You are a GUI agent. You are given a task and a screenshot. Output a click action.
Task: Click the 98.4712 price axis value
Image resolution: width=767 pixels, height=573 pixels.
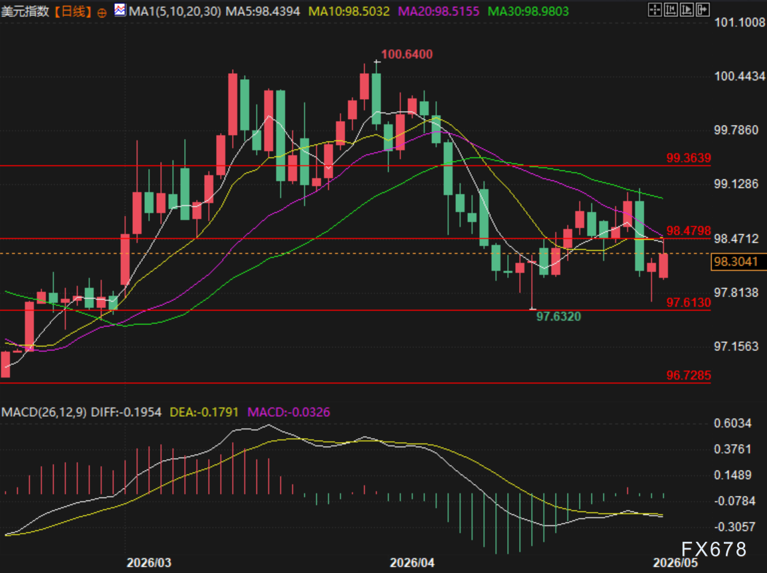point(736,239)
